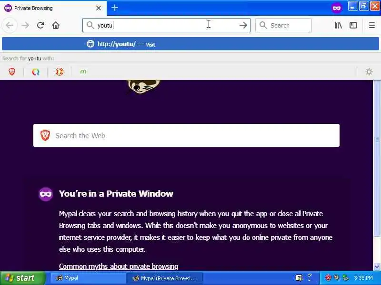Open the hamburger application menu

pyautogui.click(x=372, y=25)
